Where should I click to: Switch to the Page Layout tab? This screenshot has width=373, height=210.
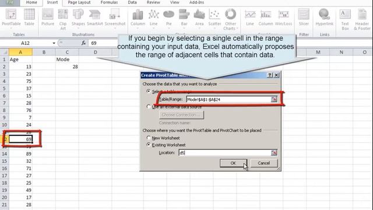click(79, 2)
